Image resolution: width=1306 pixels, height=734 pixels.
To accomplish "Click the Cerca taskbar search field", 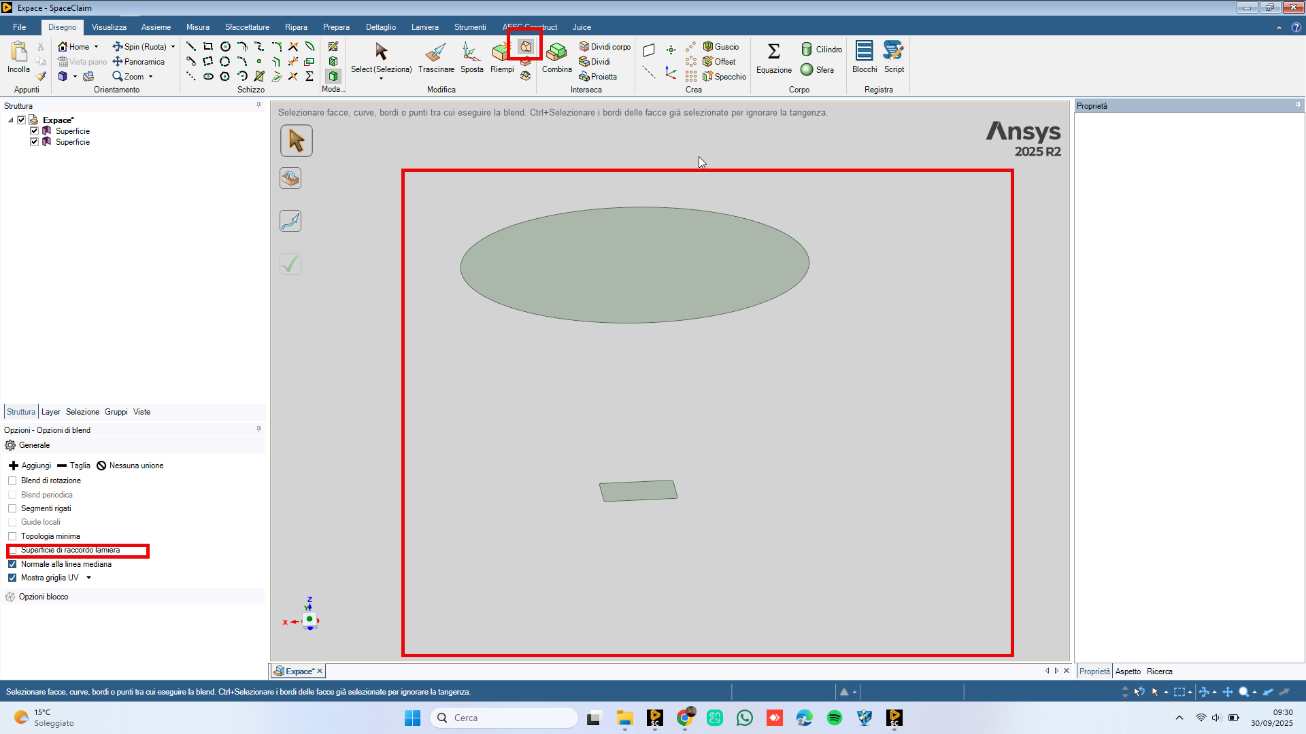I will click(503, 718).
